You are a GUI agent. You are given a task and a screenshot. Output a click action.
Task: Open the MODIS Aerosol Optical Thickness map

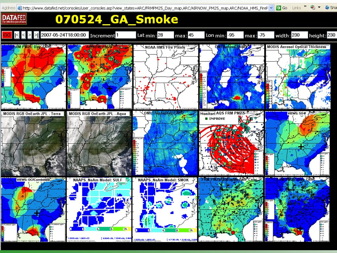(298, 77)
